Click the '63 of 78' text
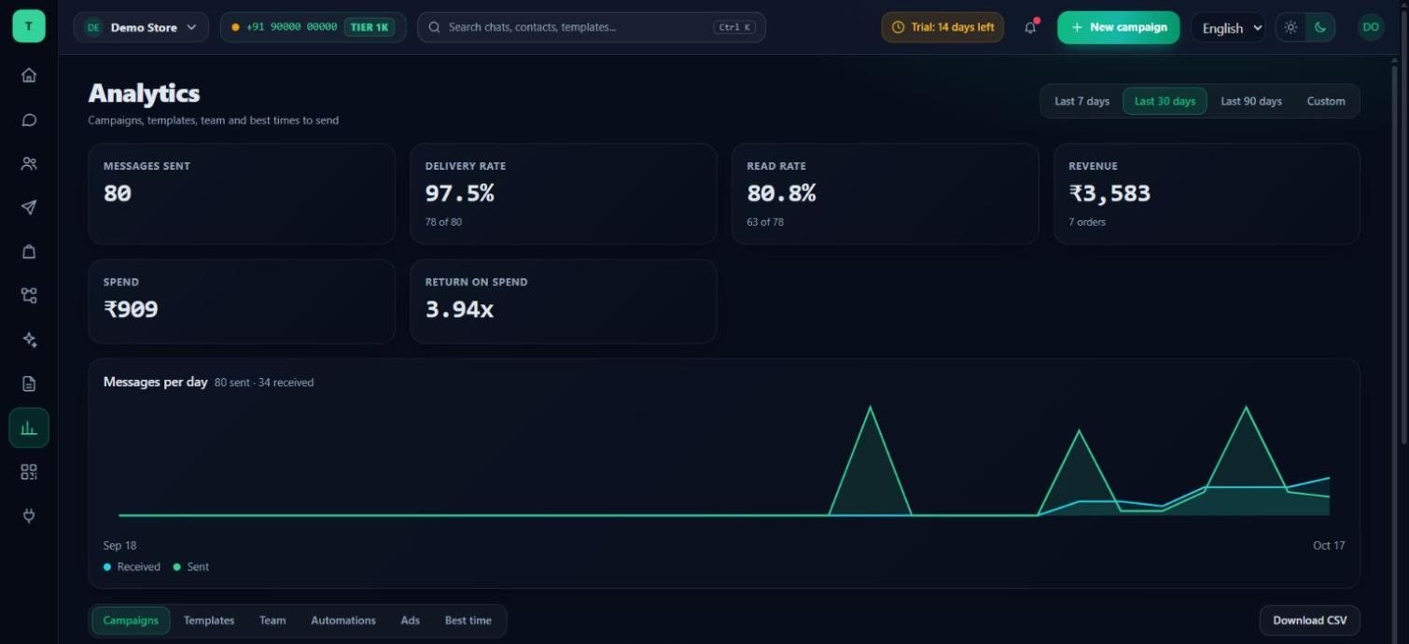 (765, 222)
